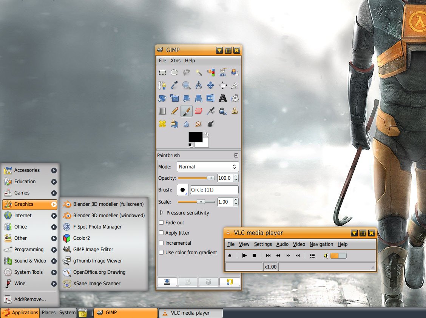Image resolution: width=426 pixels, height=318 pixels.
Task: Open the brush preview selector
Action: (x=182, y=190)
